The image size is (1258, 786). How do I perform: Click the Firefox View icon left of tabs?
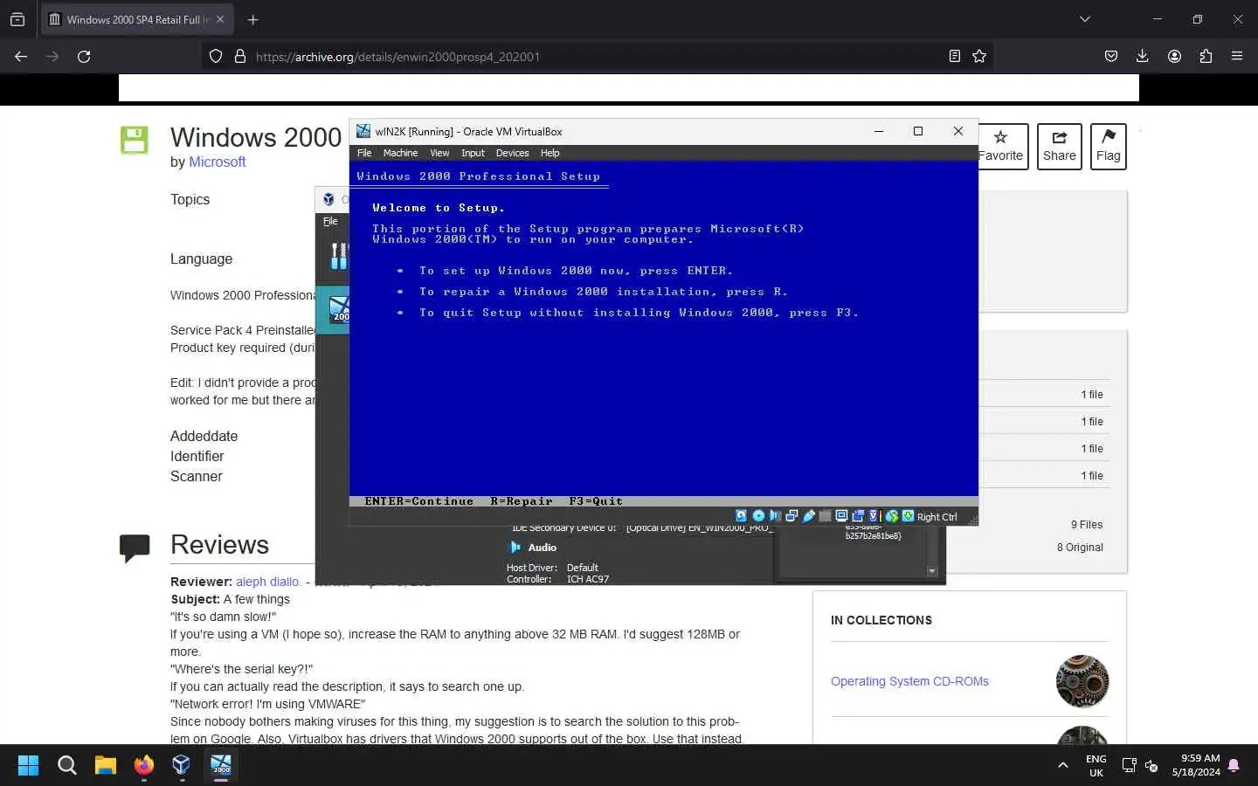coord(17,19)
